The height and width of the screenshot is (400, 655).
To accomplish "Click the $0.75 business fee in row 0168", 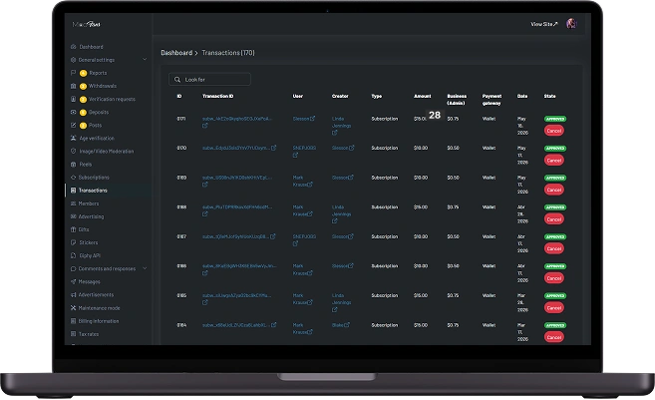I will coord(453,207).
